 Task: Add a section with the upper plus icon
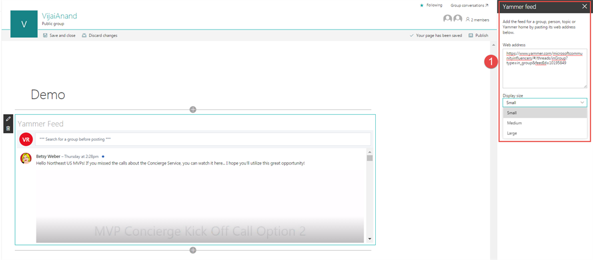(193, 109)
